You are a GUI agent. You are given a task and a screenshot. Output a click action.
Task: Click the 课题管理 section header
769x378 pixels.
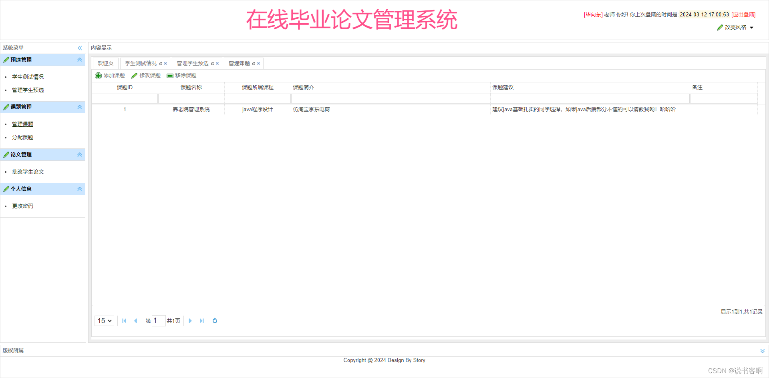pos(43,107)
